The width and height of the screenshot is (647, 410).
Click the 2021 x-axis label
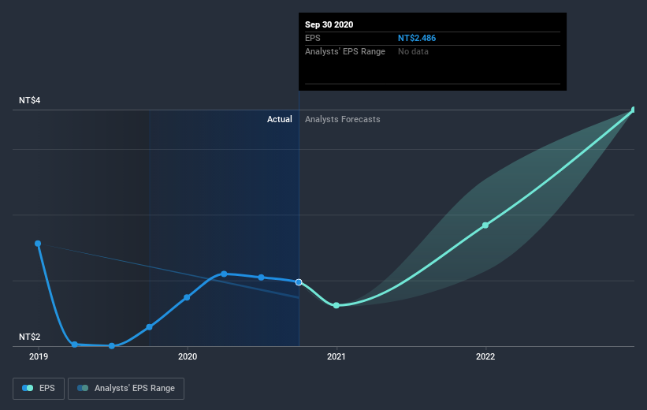click(337, 356)
